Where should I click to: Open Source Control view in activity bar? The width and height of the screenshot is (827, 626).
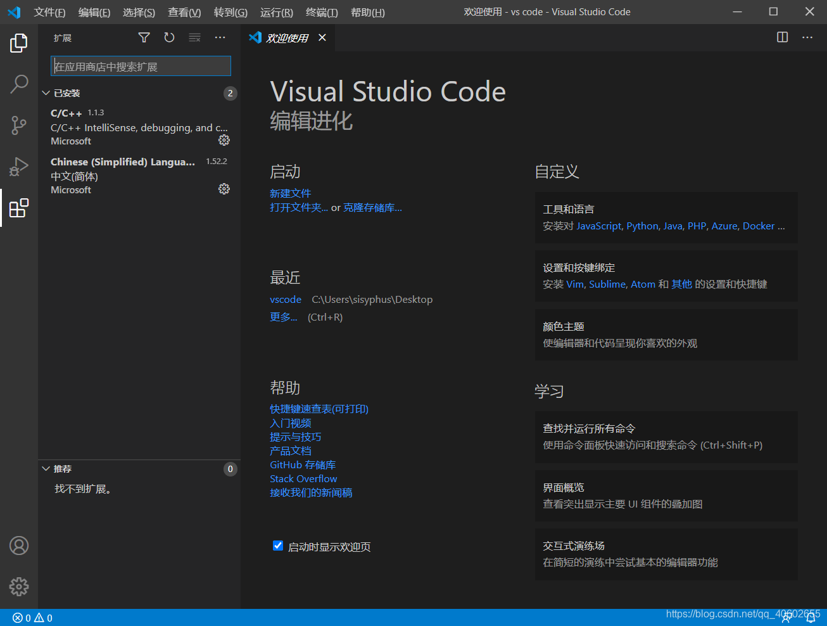tap(19, 125)
